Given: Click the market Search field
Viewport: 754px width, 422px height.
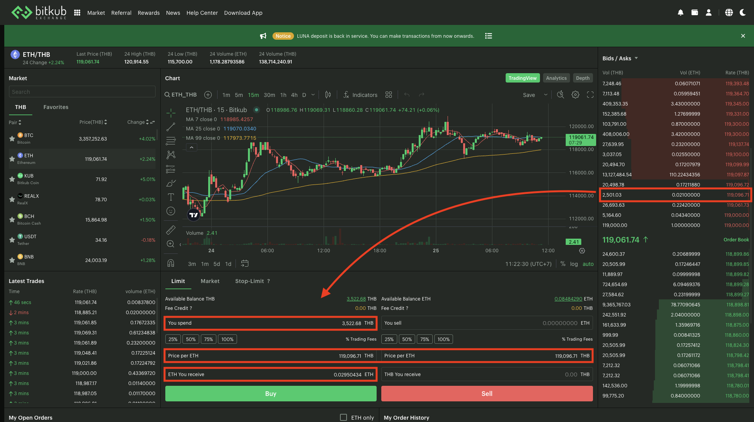Looking at the screenshot, I should (82, 92).
